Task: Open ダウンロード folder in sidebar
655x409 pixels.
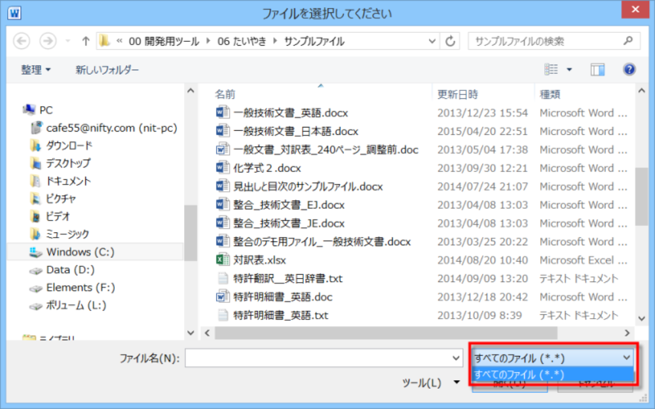Action: coord(69,145)
